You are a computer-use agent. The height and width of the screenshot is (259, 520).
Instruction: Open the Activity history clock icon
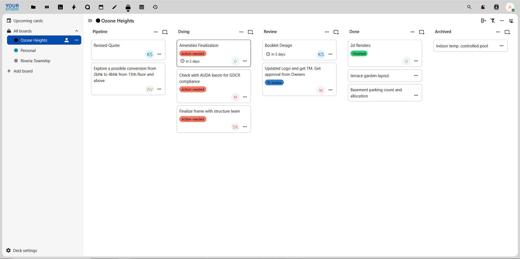coord(155,7)
